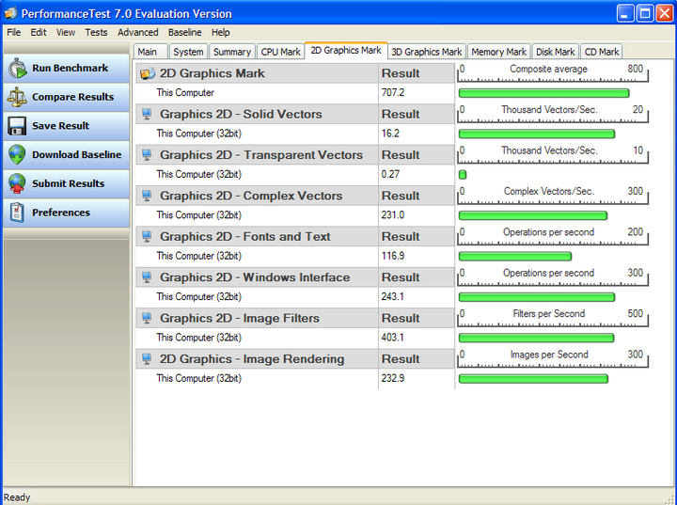This screenshot has width=677, height=505.
Task: Select the Fonts and Text value 116.9
Action: coord(393,256)
